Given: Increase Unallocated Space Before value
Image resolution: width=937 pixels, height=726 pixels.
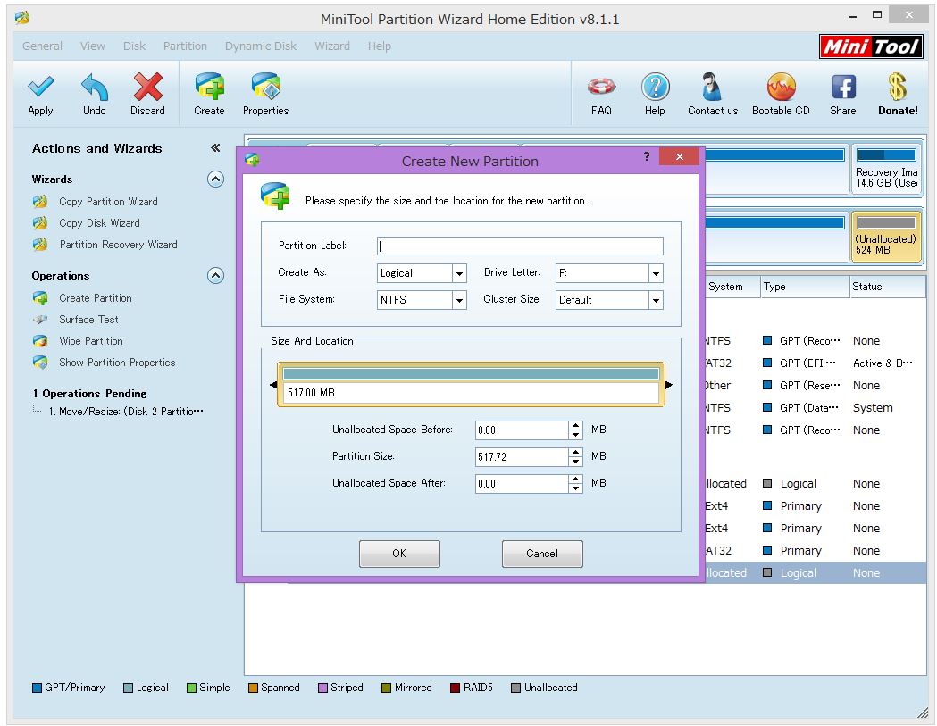Looking at the screenshot, I should pyautogui.click(x=575, y=425).
